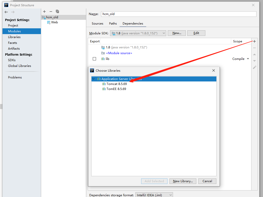Move dependency down arrow icon

tap(254, 61)
